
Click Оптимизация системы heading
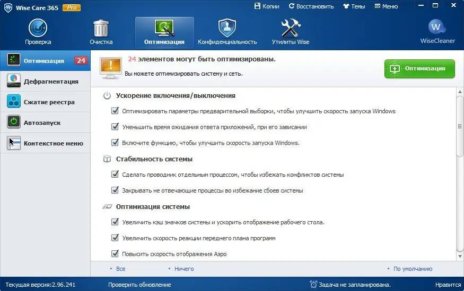(x=153, y=206)
